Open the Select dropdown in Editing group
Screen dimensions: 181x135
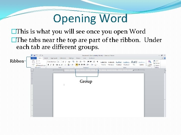click(x=157, y=65)
